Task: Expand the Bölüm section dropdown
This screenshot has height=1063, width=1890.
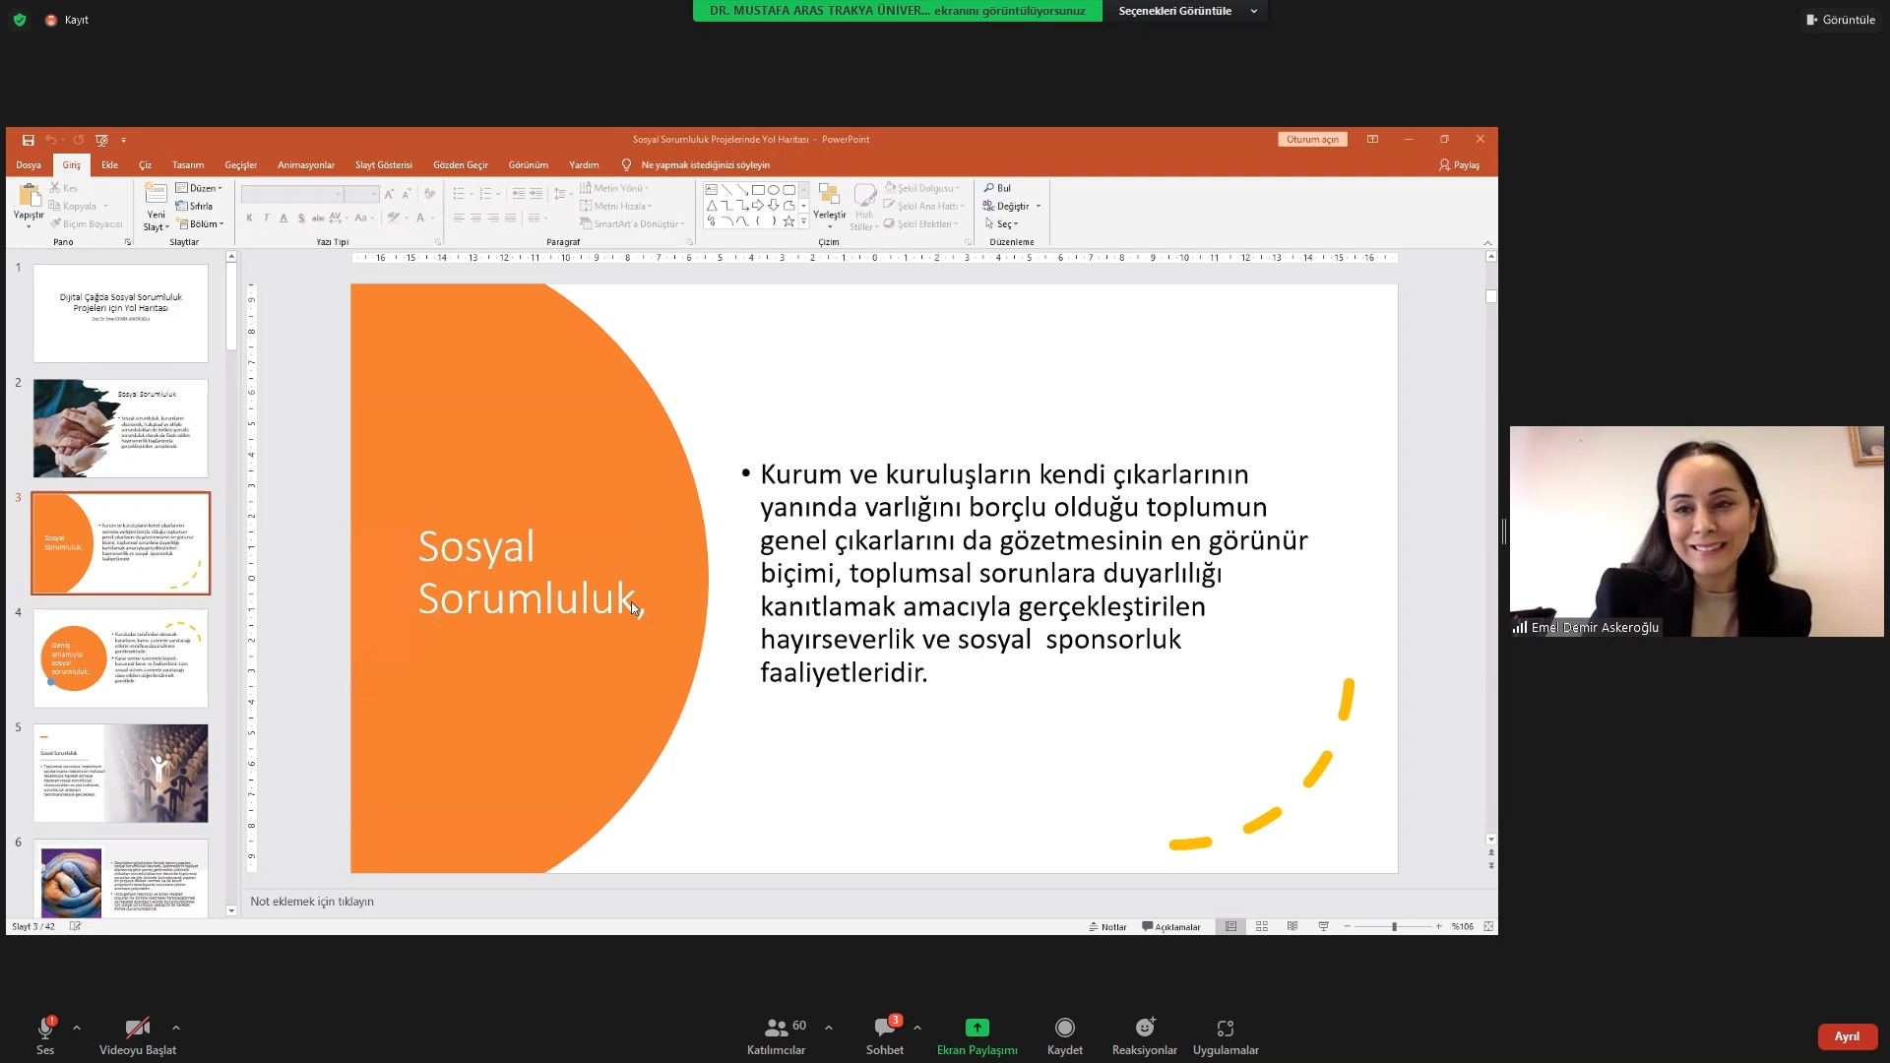Action: pos(201,224)
